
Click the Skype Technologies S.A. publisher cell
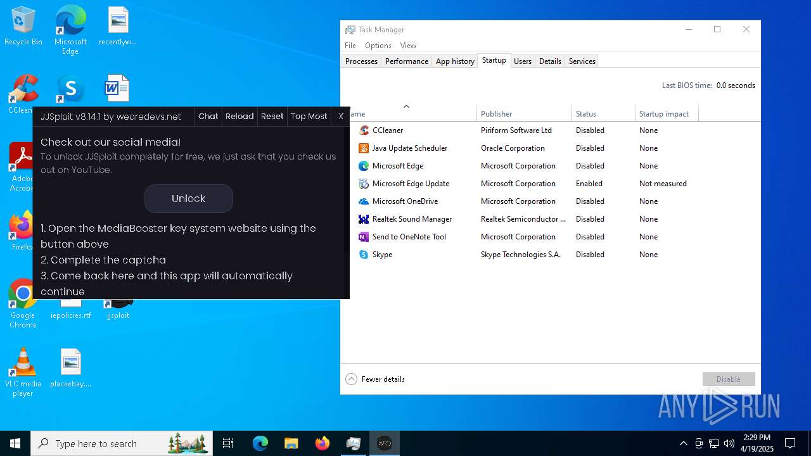coord(521,255)
